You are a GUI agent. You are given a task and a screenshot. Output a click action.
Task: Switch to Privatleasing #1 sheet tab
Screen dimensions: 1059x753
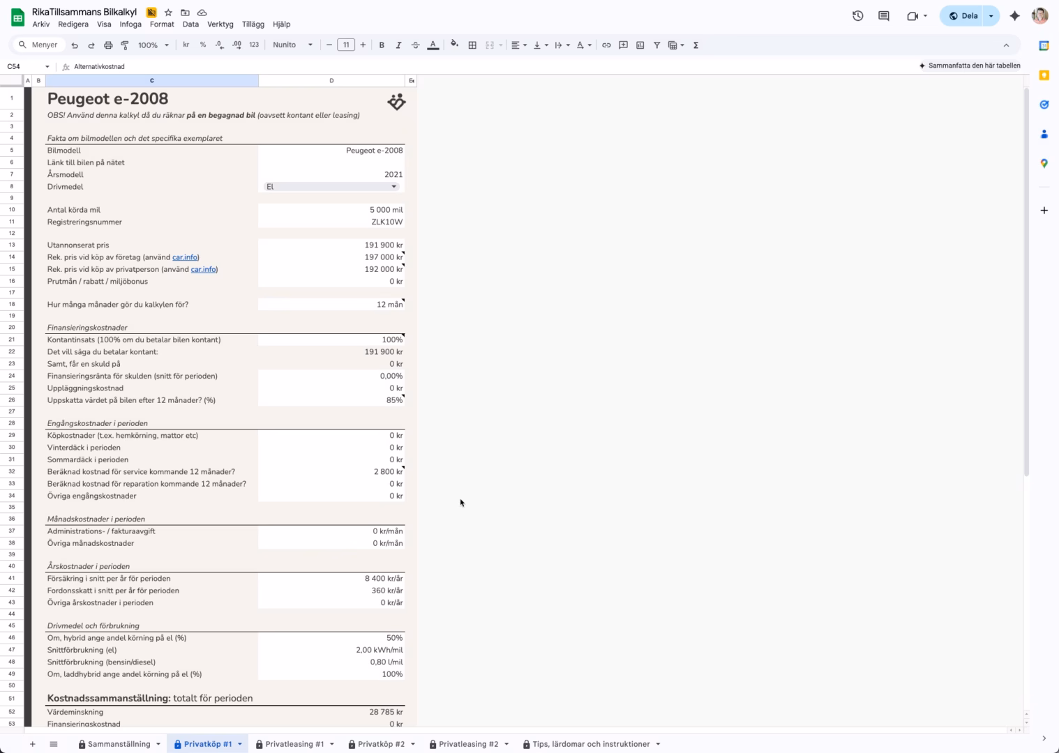click(294, 744)
